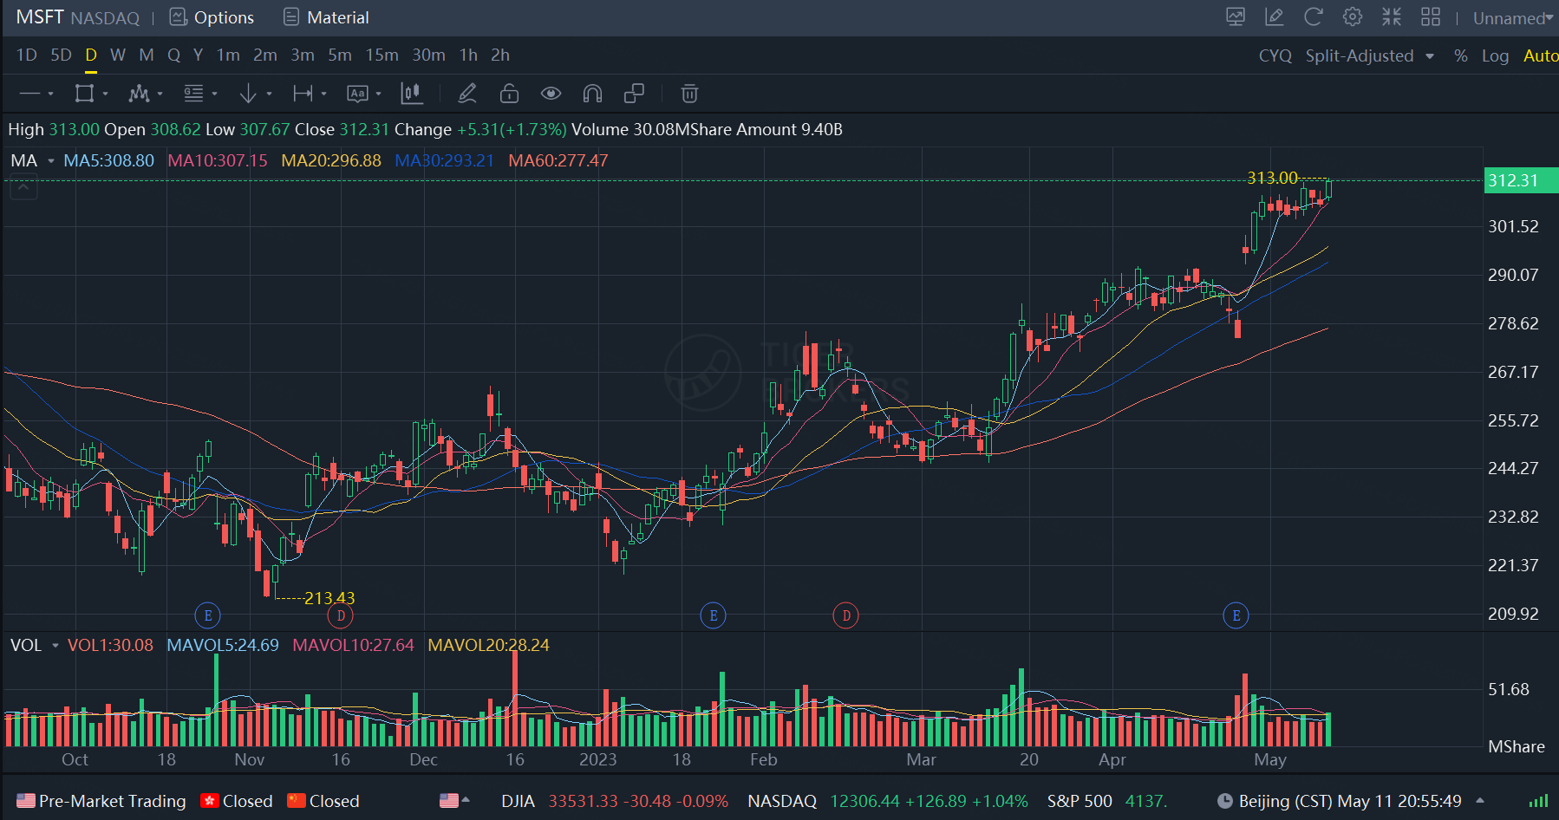Click the shrink view arrows icon
1559x820 pixels.
click(1392, 17)
